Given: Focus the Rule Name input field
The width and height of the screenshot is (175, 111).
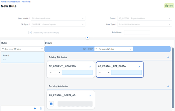Looking at the screenshot, I should pos(137,33).
